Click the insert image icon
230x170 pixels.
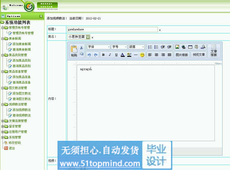coord(177,47)
